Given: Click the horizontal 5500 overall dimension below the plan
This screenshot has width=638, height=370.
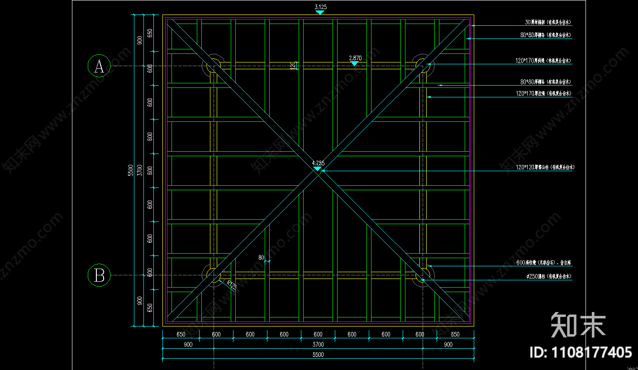Looking at the screenshot, I should coord(318,355).
